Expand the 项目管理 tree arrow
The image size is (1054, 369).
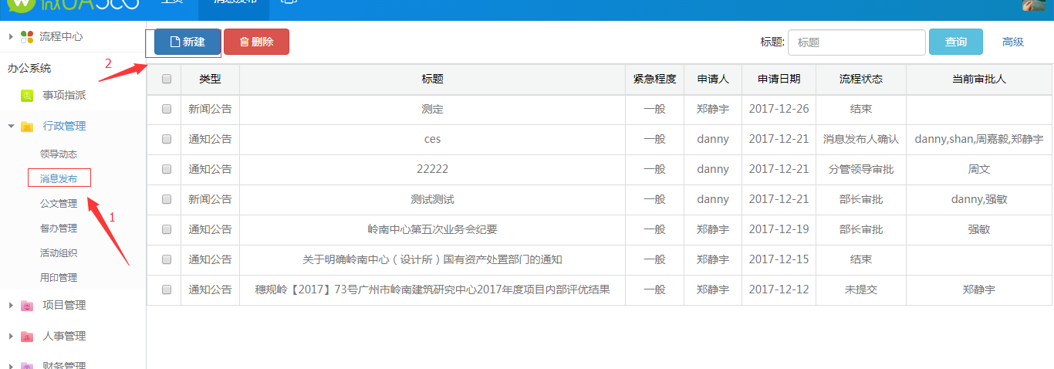[x=11, y=306]
